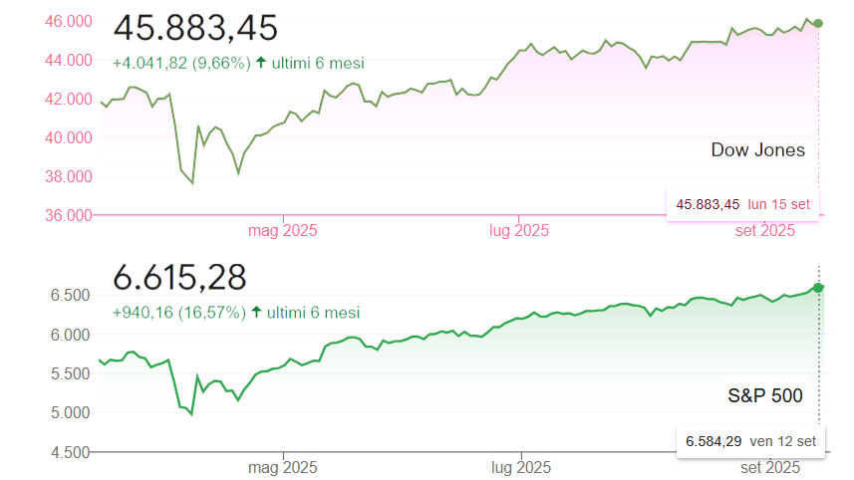Image resolution: width=854 pixels, height=480 pixels.
Task: Click the S&P 500 chart name label
Action: pyautogui.click(x=765, y=395)
